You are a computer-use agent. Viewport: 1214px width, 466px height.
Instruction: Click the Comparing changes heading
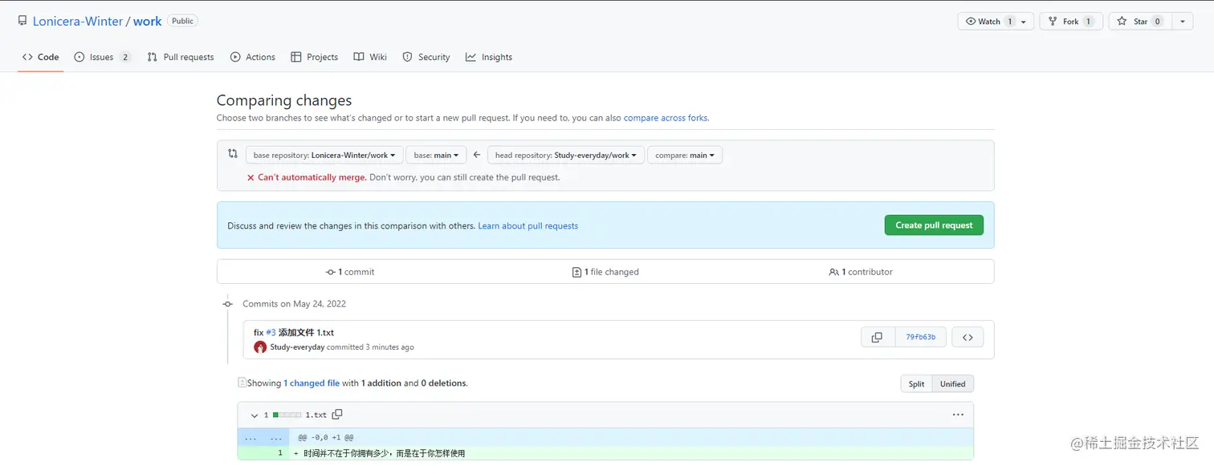[284, 100]
